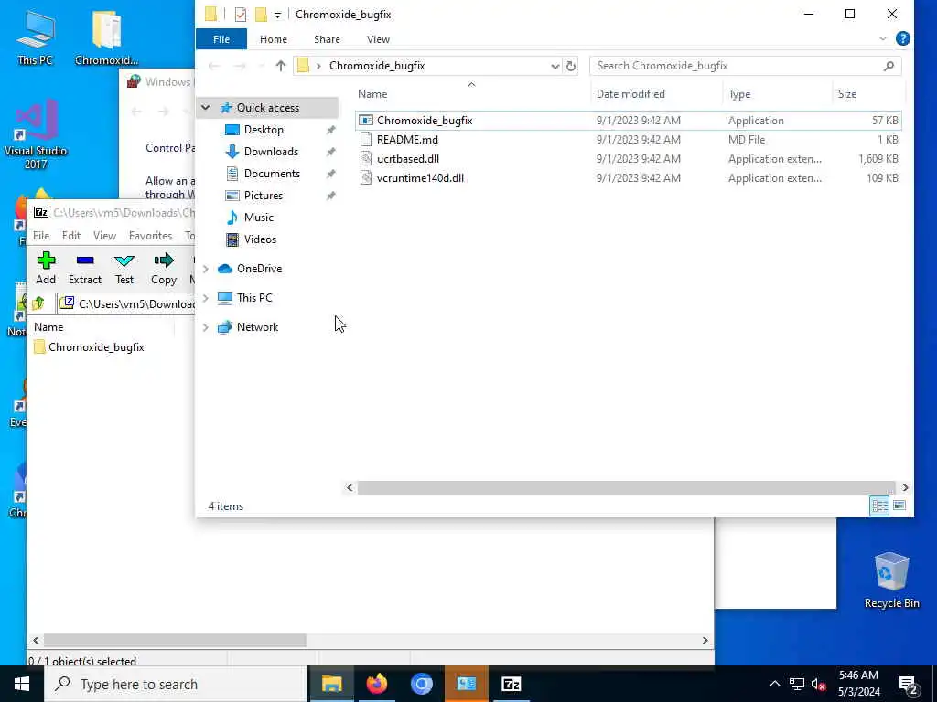937x702 pixels.
Task: Select the README.md file icon
Action: (366, 140)
